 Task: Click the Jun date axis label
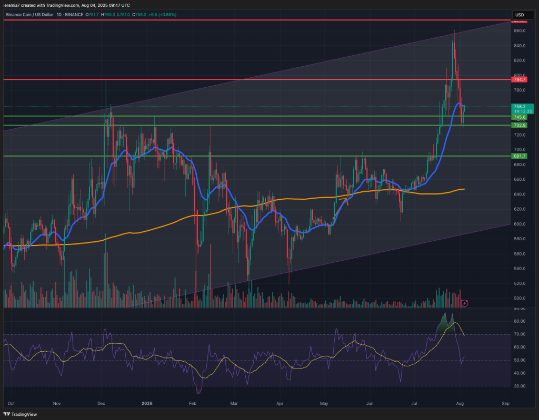(370, 404)
